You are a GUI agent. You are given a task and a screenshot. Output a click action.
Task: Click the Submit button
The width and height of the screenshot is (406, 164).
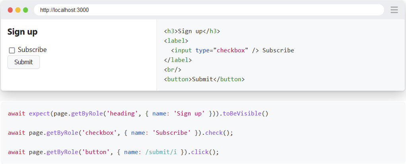click(x=23, y=62)
